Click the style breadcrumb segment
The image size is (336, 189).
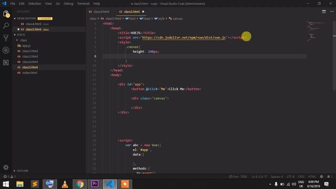pyautogui.click(x=160, y=19)
